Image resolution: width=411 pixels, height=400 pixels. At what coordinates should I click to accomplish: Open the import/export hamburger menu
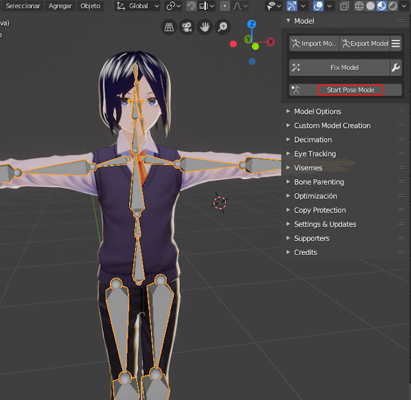coord(396,44)
